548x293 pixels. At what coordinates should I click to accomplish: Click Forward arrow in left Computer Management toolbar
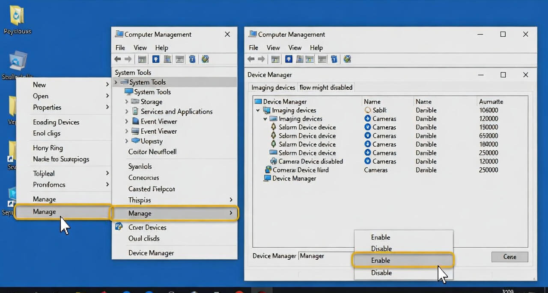128,59
